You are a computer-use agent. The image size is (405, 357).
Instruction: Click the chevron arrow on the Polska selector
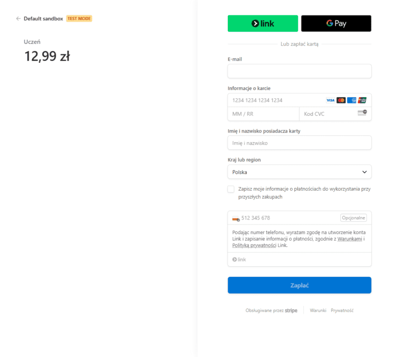click(x=364, y=172)
